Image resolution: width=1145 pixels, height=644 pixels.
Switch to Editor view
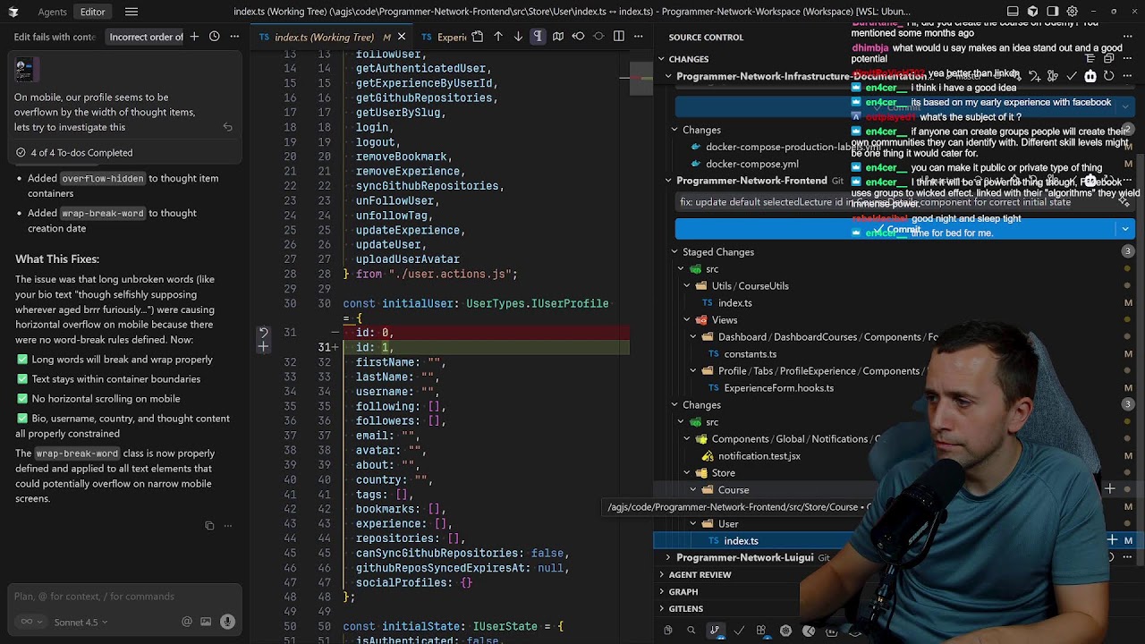click(92, 12)
